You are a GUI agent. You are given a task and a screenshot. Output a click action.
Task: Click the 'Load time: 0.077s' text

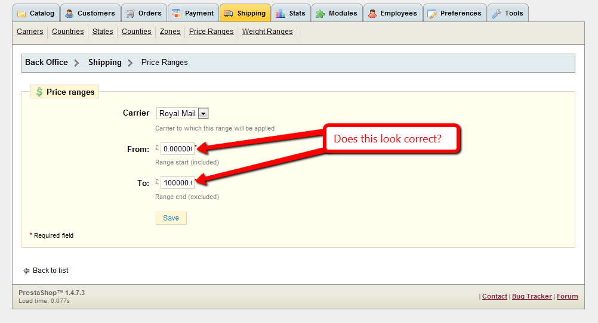[44, 301]
